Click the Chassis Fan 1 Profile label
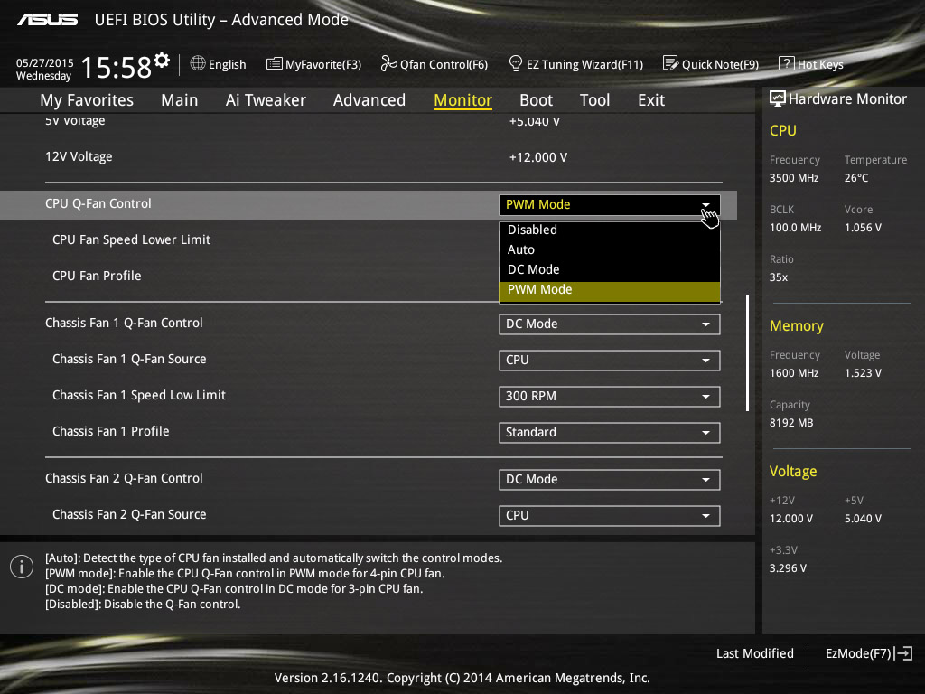Image resolution: width=925 pixels, height=694 pixels. click(111, 431)
